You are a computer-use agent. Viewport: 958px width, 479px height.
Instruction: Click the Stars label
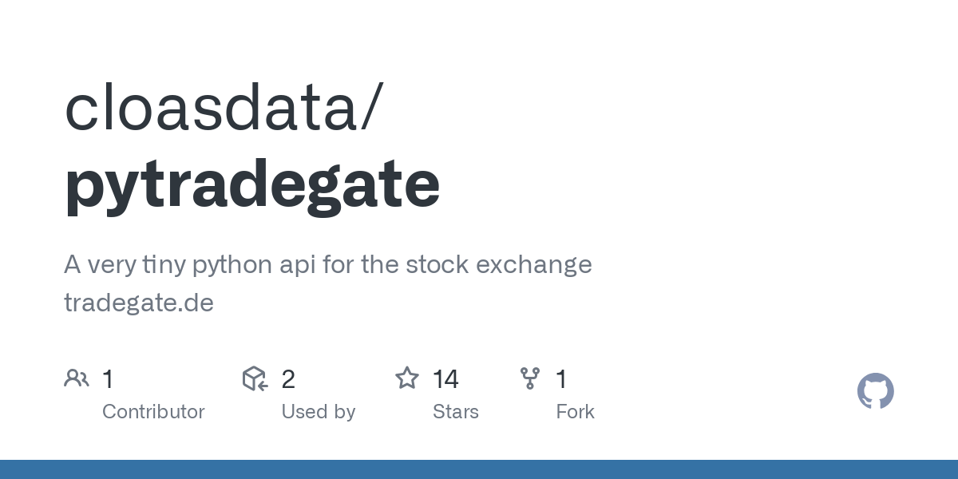(455, 412)
